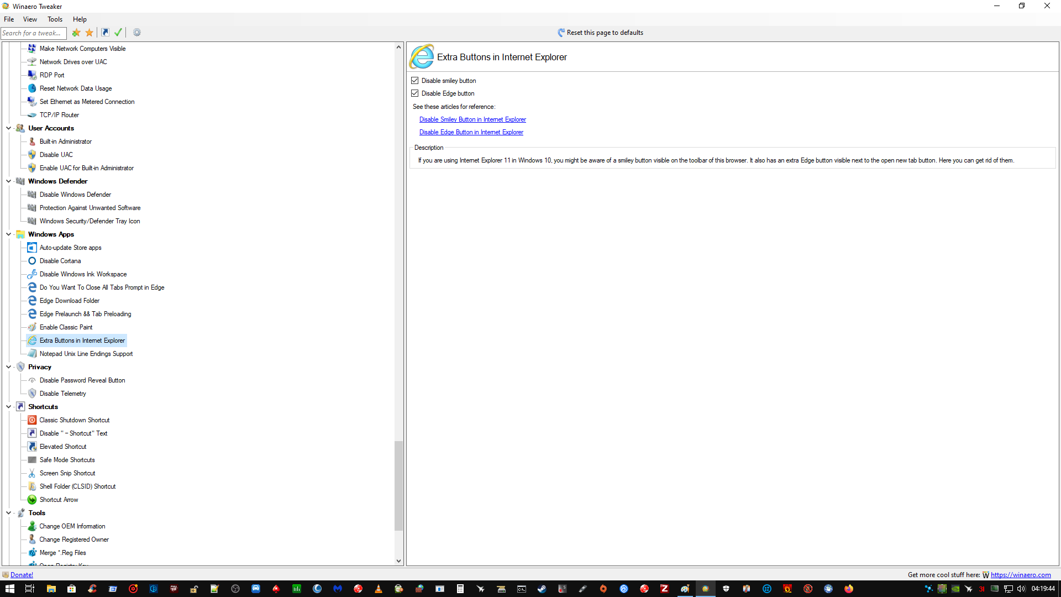This screenshot has height=597, width=1061.
Task: Collapse the Windows Apps tree category
Action: coord(8,234)
